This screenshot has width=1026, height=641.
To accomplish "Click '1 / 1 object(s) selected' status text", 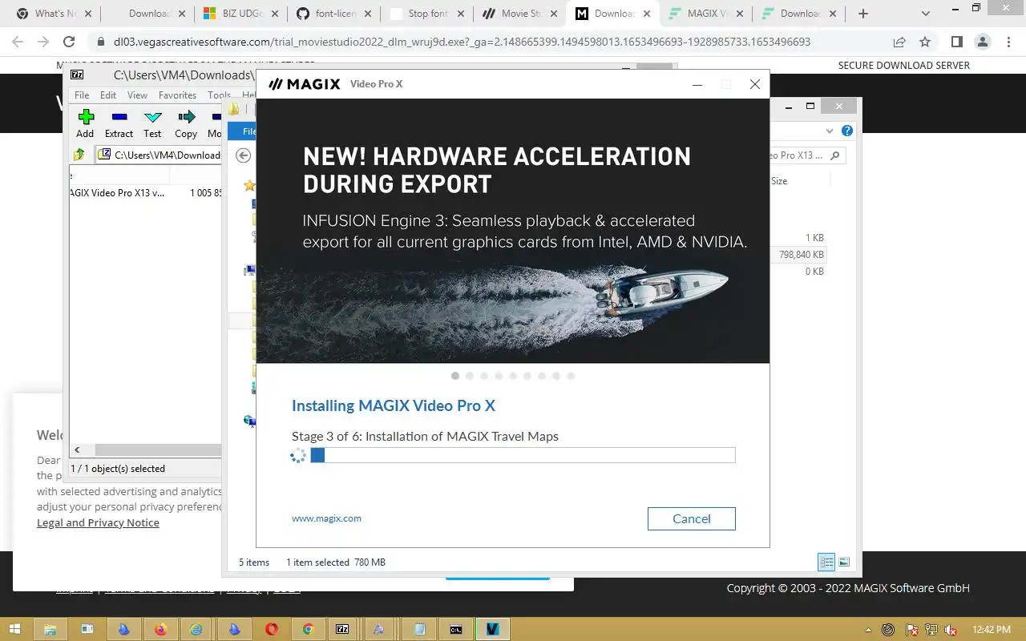I will 118,469.
